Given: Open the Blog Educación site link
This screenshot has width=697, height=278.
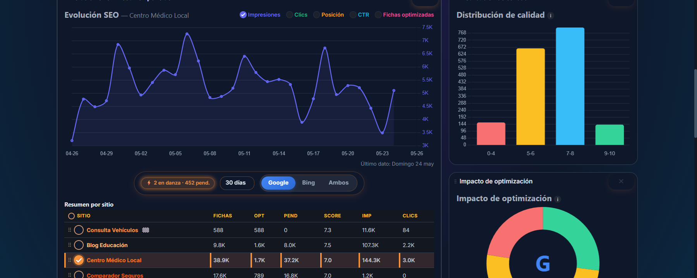Looking at the screenshot, I should [x=107, y=245].
